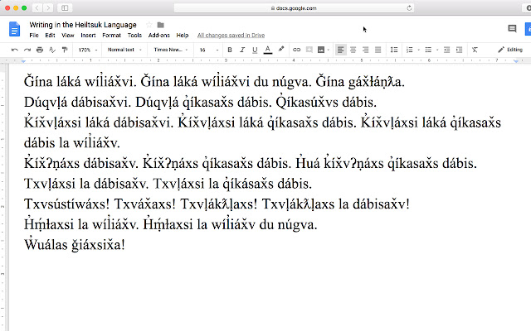Click the Insert link icon
The height and width of the screenshot is (331, 531).
point(297,50)
